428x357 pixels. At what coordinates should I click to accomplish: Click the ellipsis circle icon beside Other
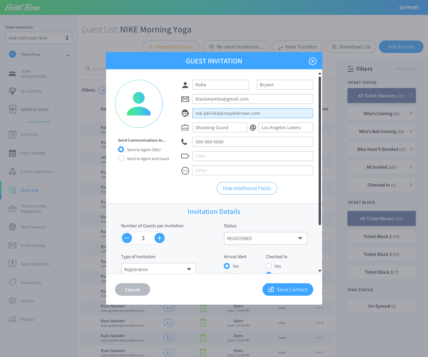[x=185, y=171]
